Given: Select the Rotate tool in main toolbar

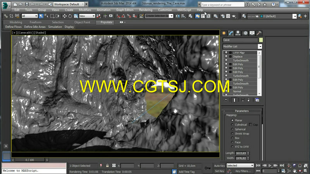Looking at the screenshot, I should click(70, 16).
